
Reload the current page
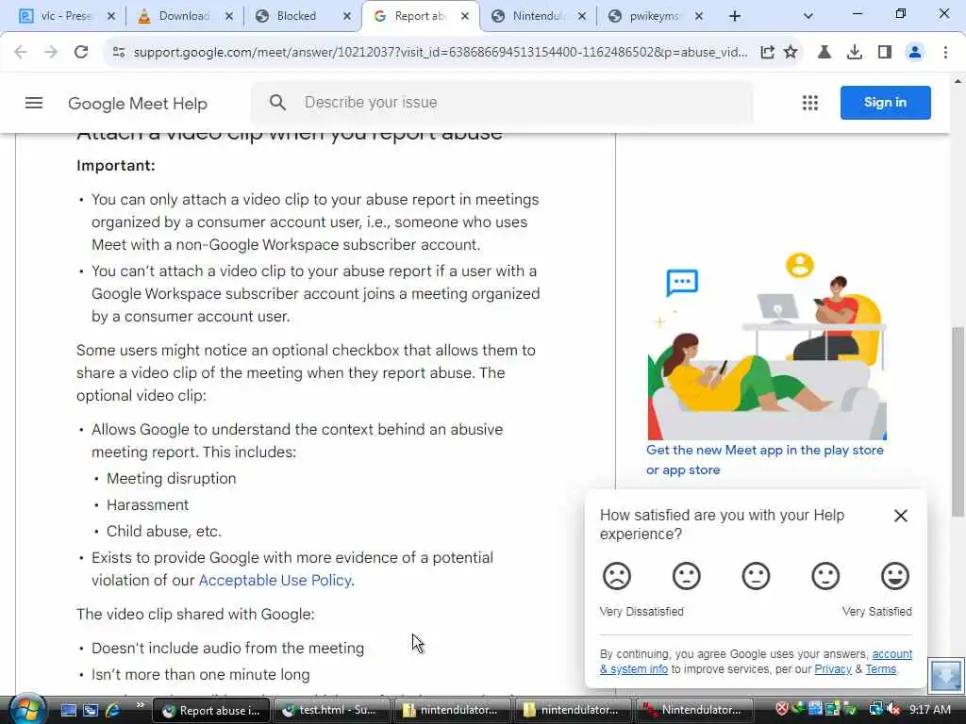point(81,53)
